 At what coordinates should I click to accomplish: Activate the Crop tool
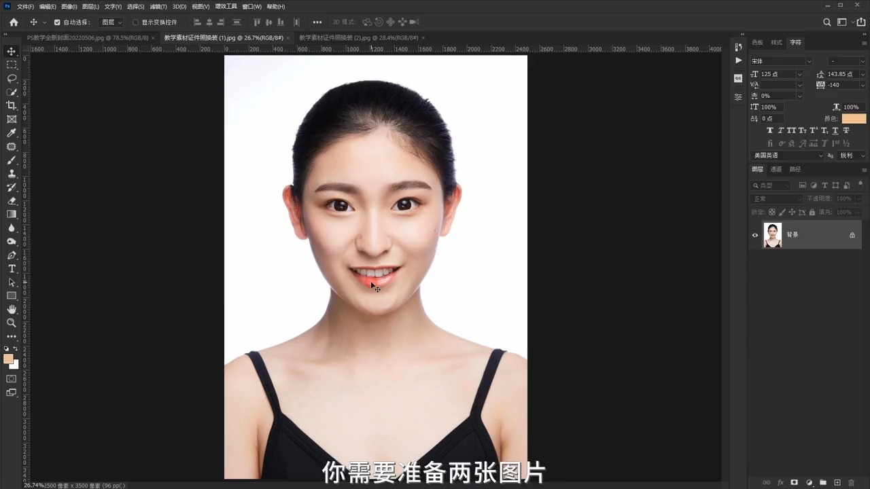pyautogui.click(x=11, y=105)
